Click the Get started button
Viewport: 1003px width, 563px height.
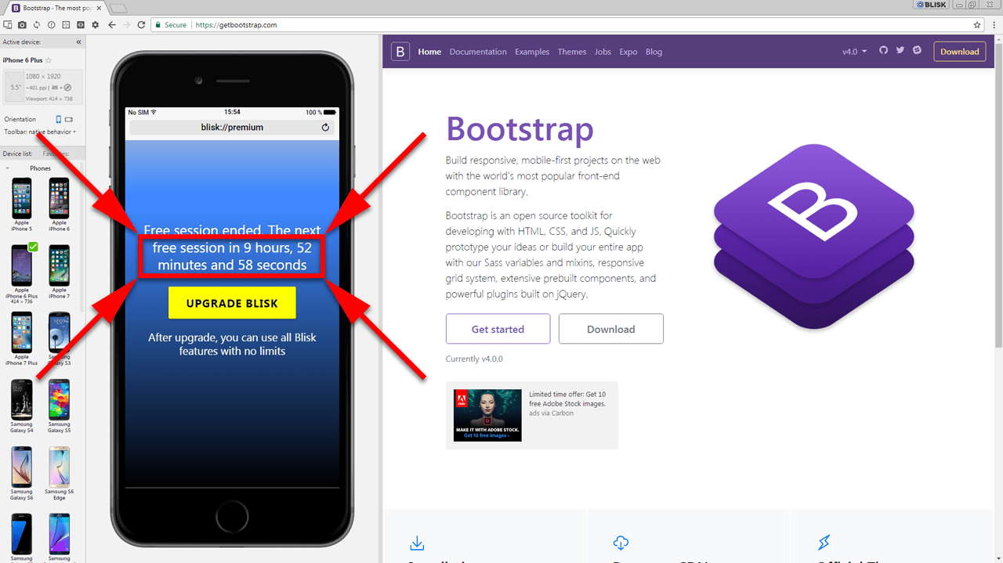(x=498, y=329)
